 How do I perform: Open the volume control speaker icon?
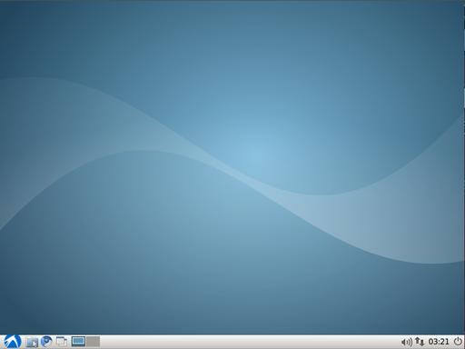pyautogui.click(x=407, y=342)
